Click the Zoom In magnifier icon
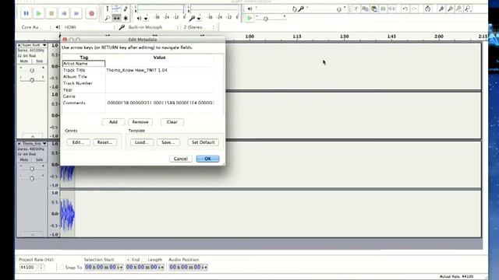 tap(441, 9)
